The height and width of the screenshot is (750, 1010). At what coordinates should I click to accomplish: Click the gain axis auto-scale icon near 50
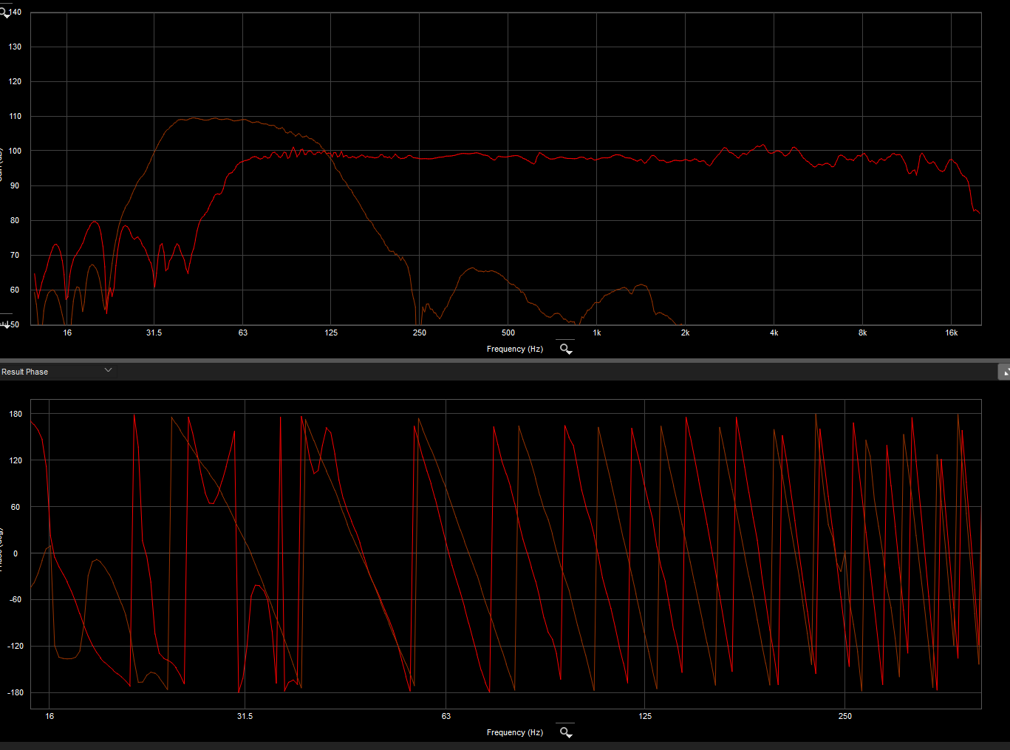click(x=6, y=324)
